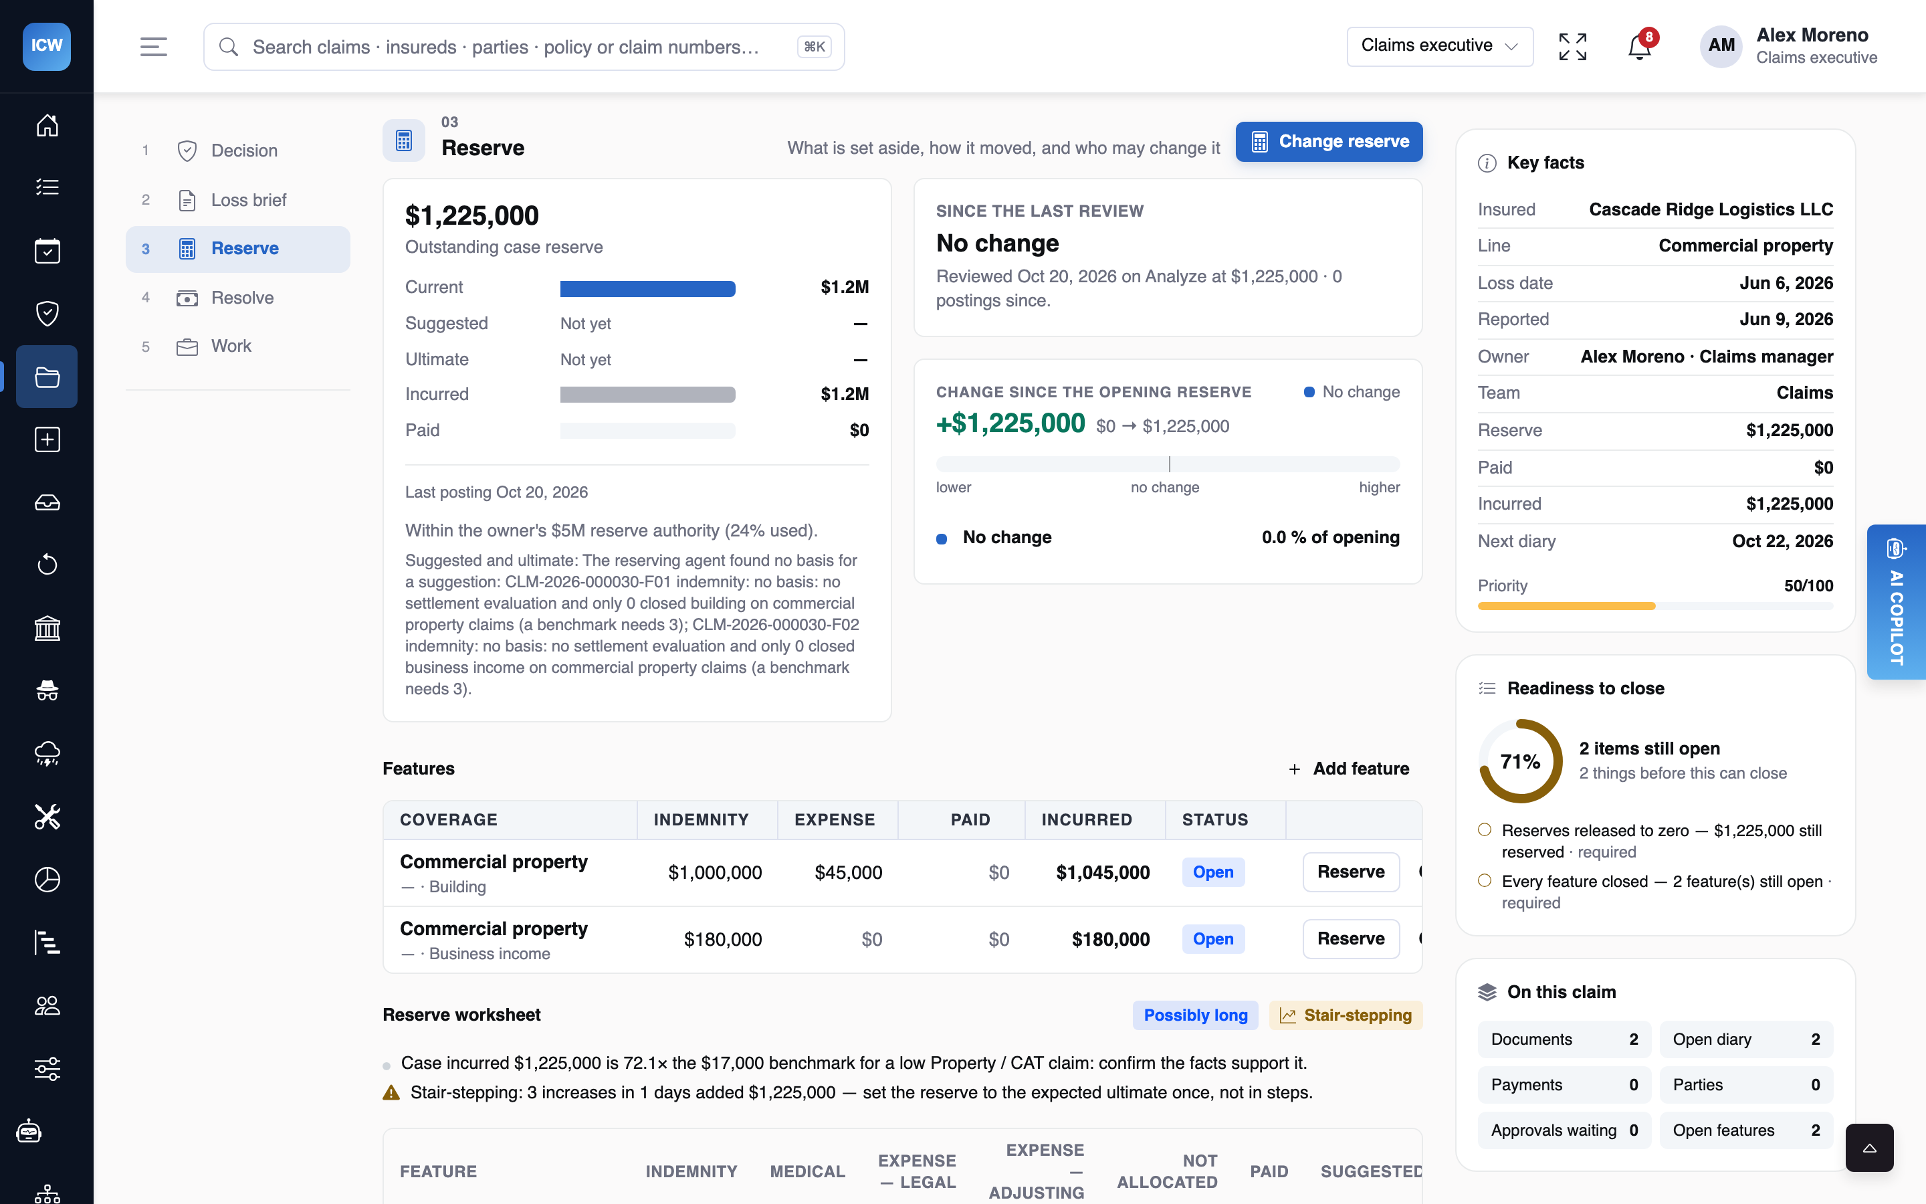Click the new claim plus icon in sidebar

click(47, 439)
